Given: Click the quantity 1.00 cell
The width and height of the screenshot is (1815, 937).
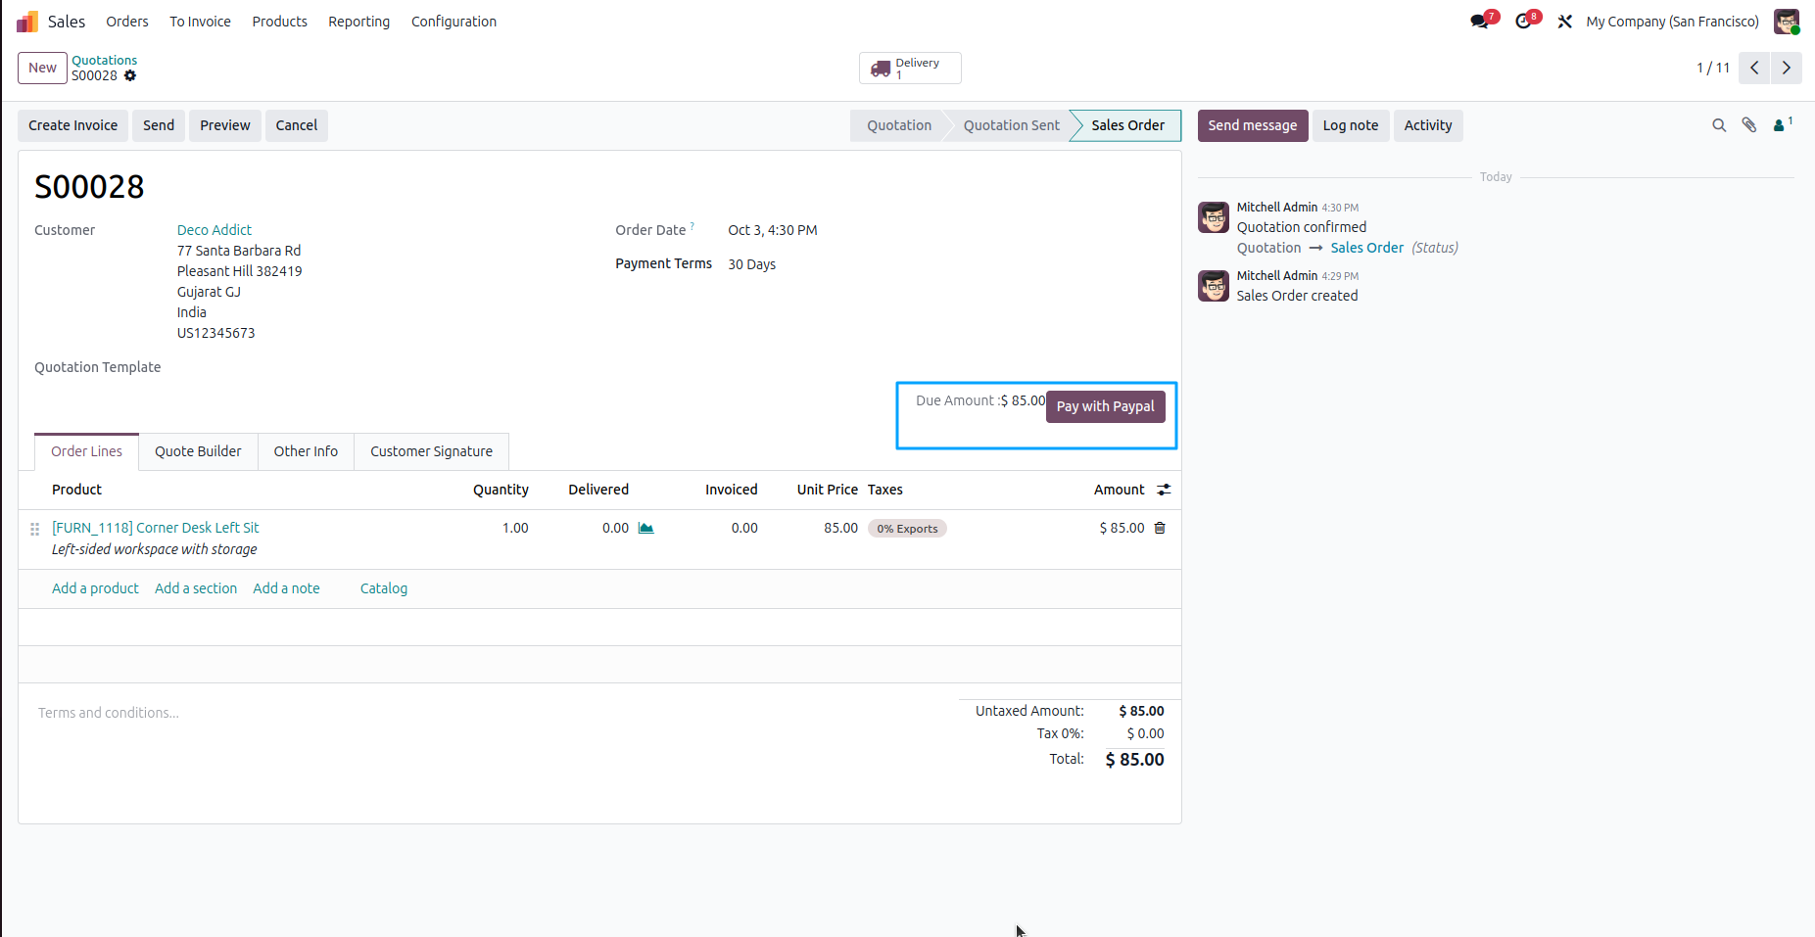Looking at the screenshot, I should click(515, 528).
